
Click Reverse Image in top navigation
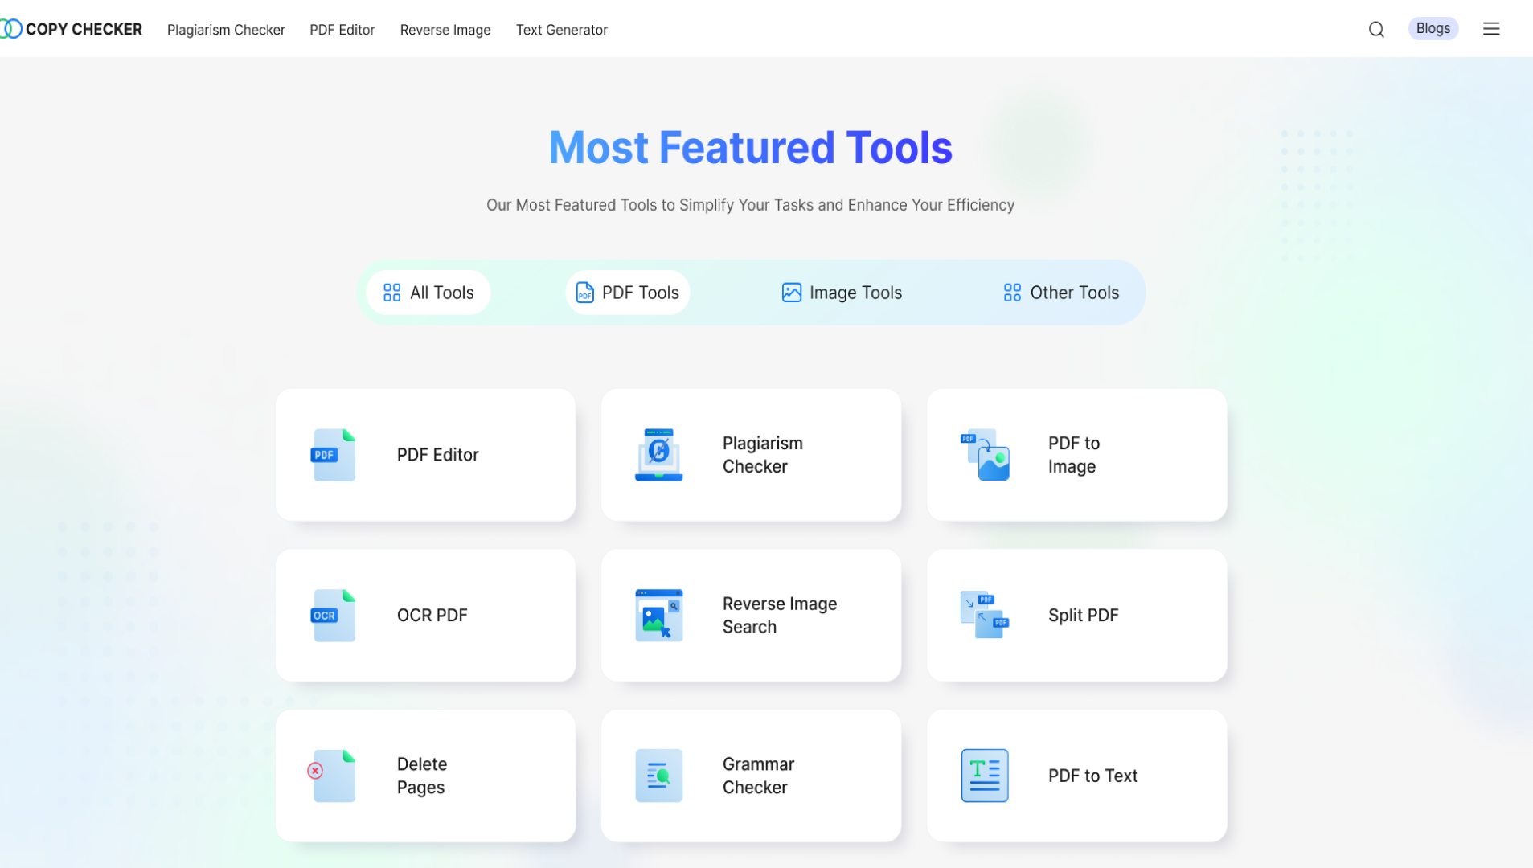445,30
